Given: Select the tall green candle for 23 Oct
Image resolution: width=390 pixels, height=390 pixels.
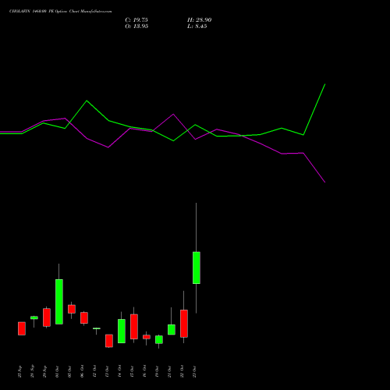Looking at the screenshot, I should (197, 268).
